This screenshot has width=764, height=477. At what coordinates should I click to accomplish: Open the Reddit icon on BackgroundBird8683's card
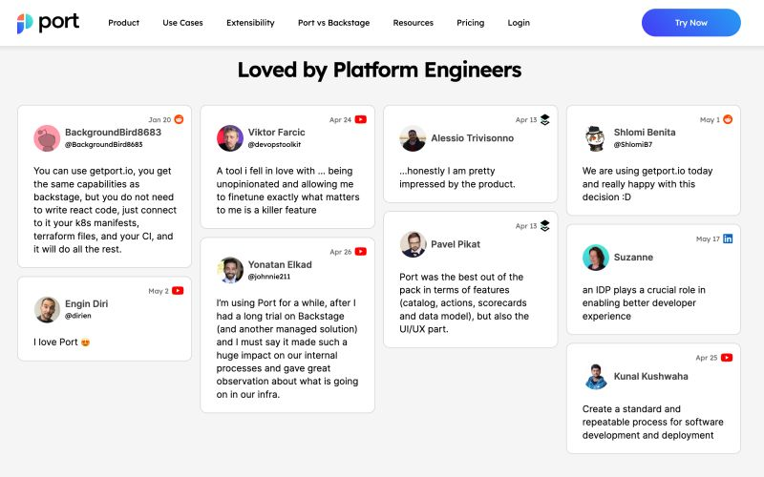coord(179,119)
